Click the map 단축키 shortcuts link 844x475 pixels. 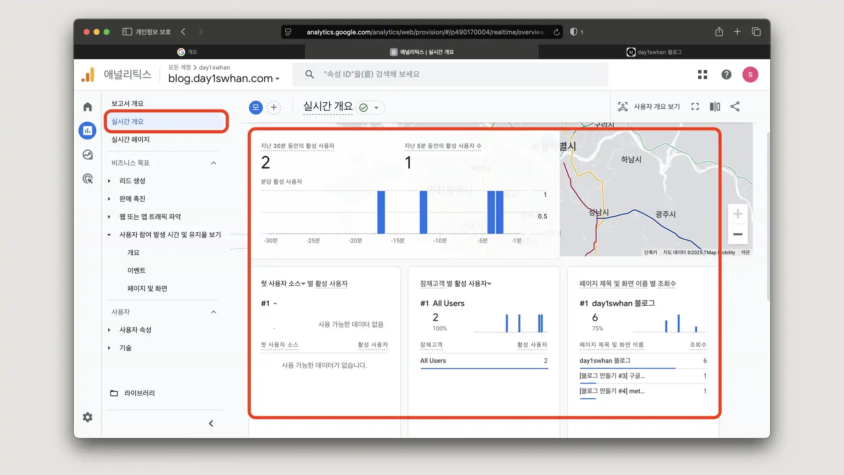click(x=651, y=252)
